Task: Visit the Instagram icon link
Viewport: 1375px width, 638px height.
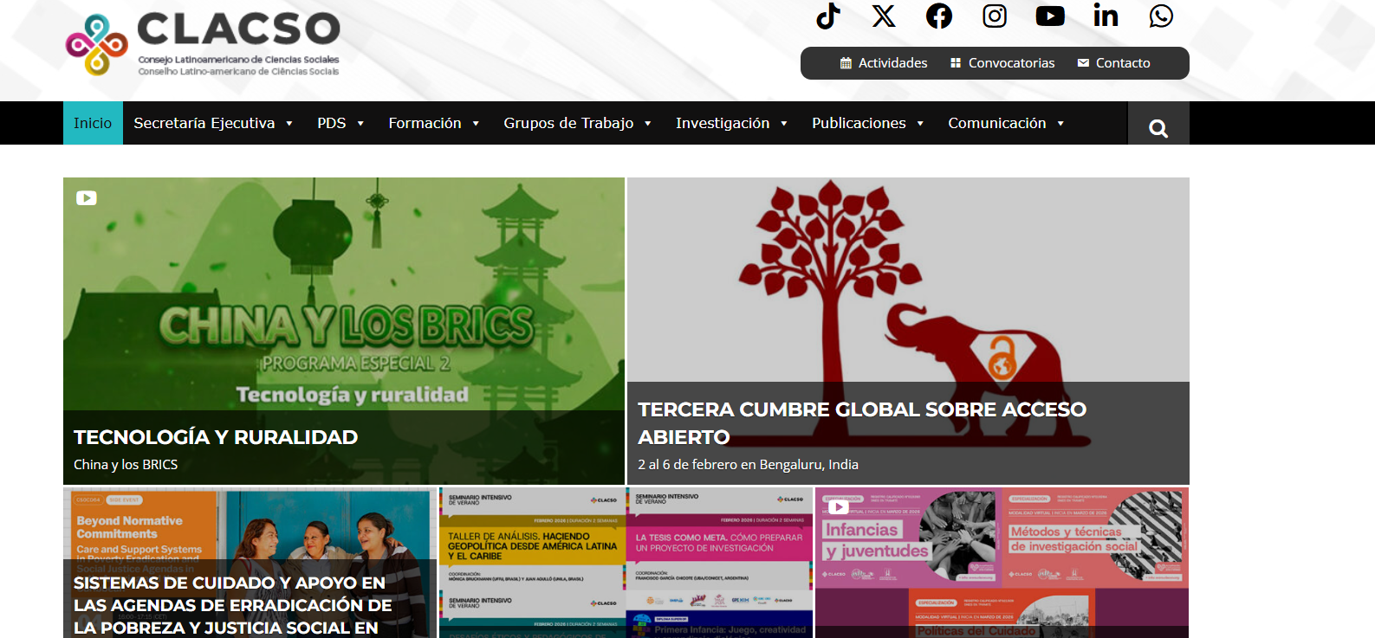Action: pos(995,16)
